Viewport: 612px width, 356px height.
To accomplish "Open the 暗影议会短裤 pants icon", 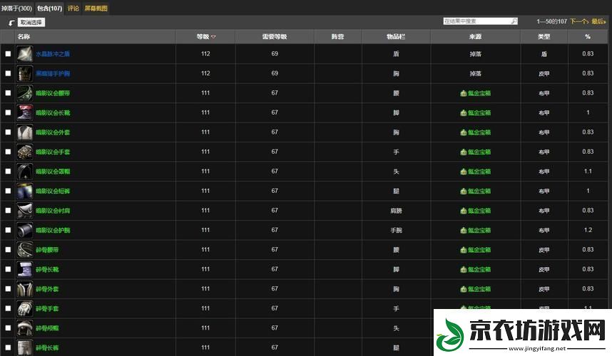I will 24,191.
